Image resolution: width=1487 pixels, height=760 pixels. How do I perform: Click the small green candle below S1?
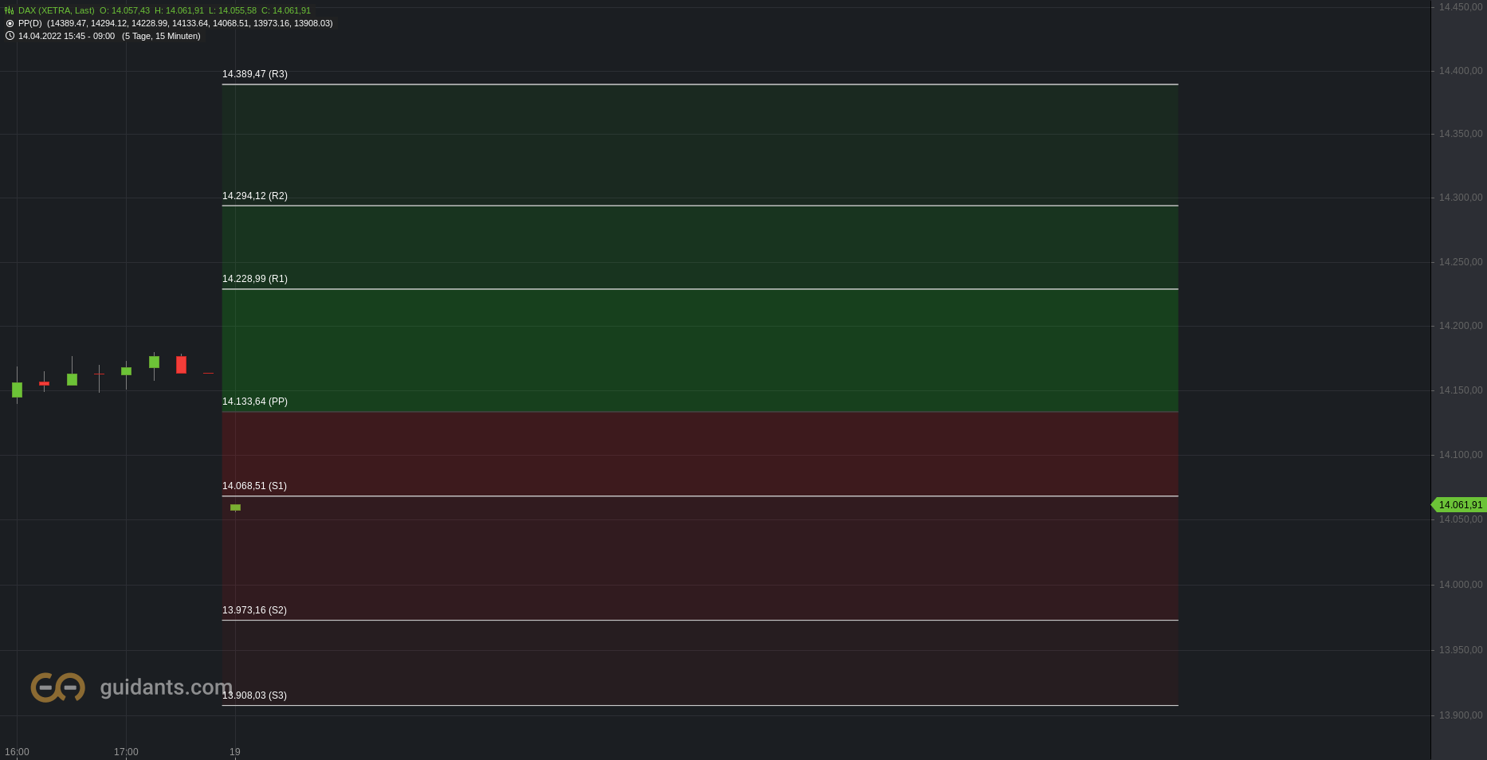coord(235,507)
